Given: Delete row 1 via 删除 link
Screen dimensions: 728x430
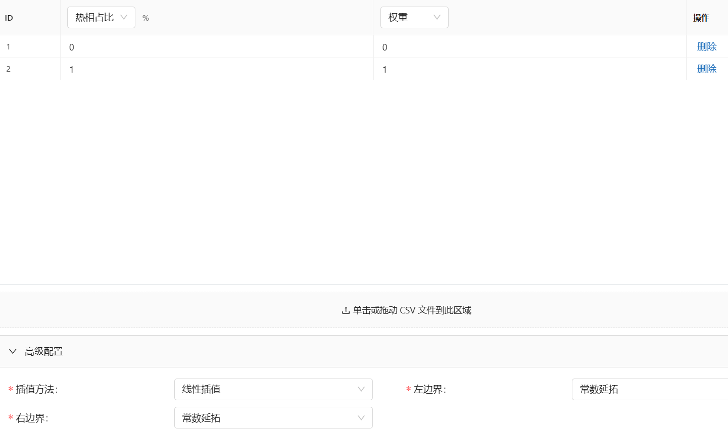Looking at the screenshot, I should coord(707,46).
